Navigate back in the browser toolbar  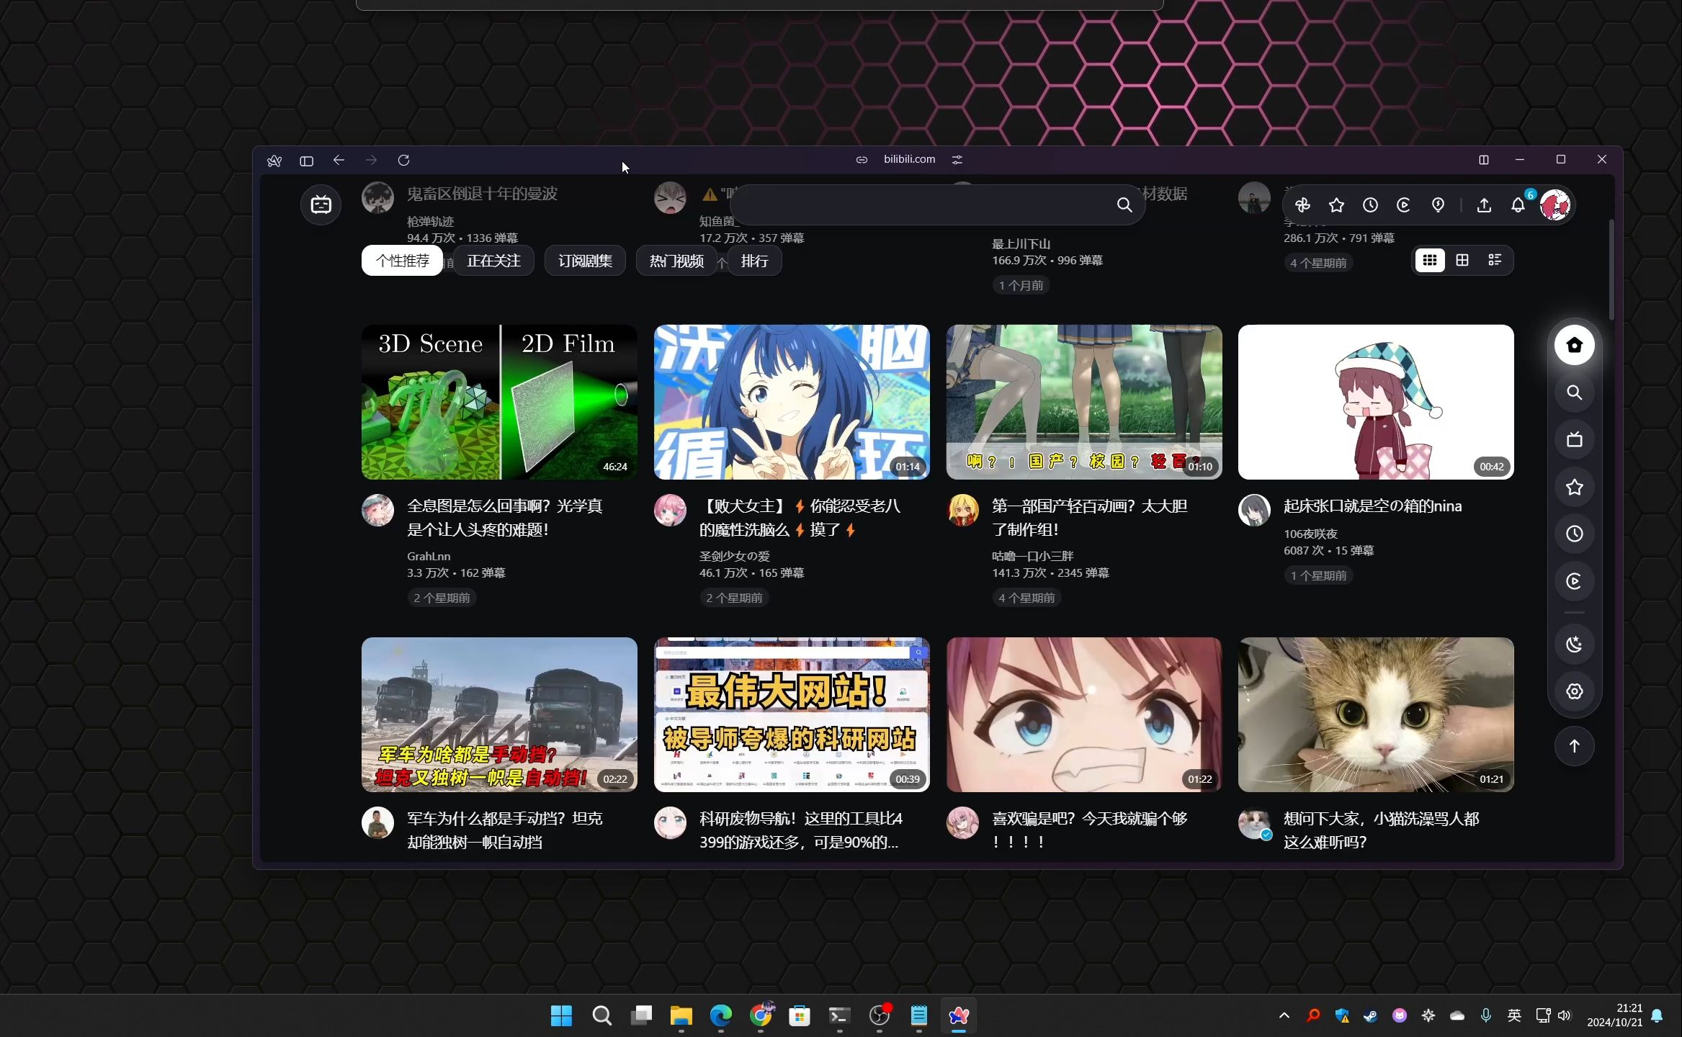pyautogui.click(x=339, y=160)
